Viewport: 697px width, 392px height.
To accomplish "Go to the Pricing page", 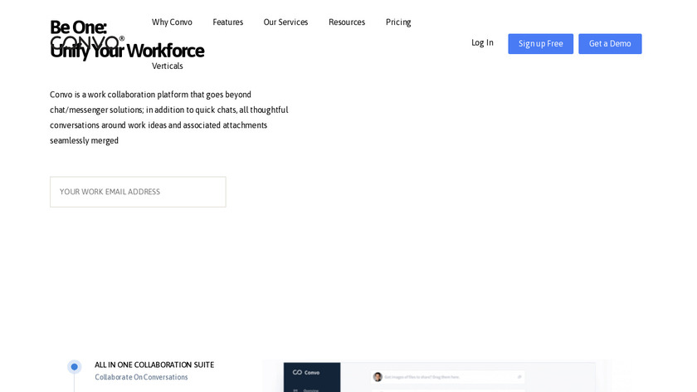I will pos(398,22).
